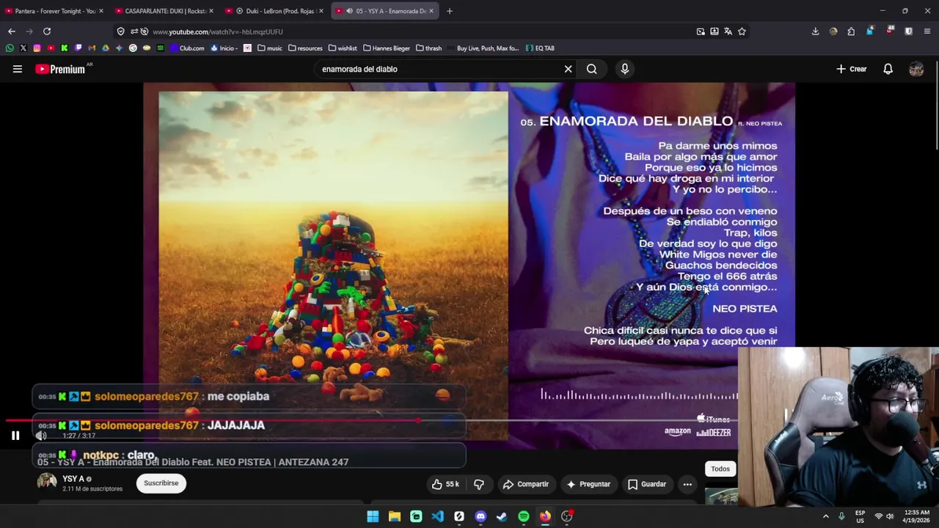Run search with the magnifier button
This screenshot has width=939, height=528.
[x=592, y=69]
